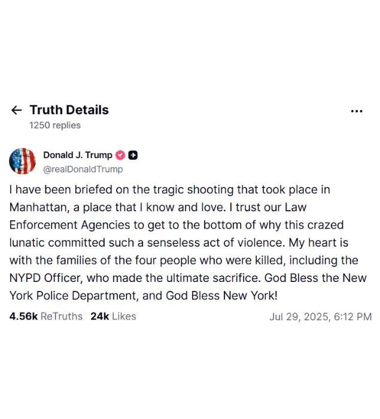Click the @realDonaldTrump handle
The width and height of the screenshot is (380, 419).
click(x=83, y=169)
